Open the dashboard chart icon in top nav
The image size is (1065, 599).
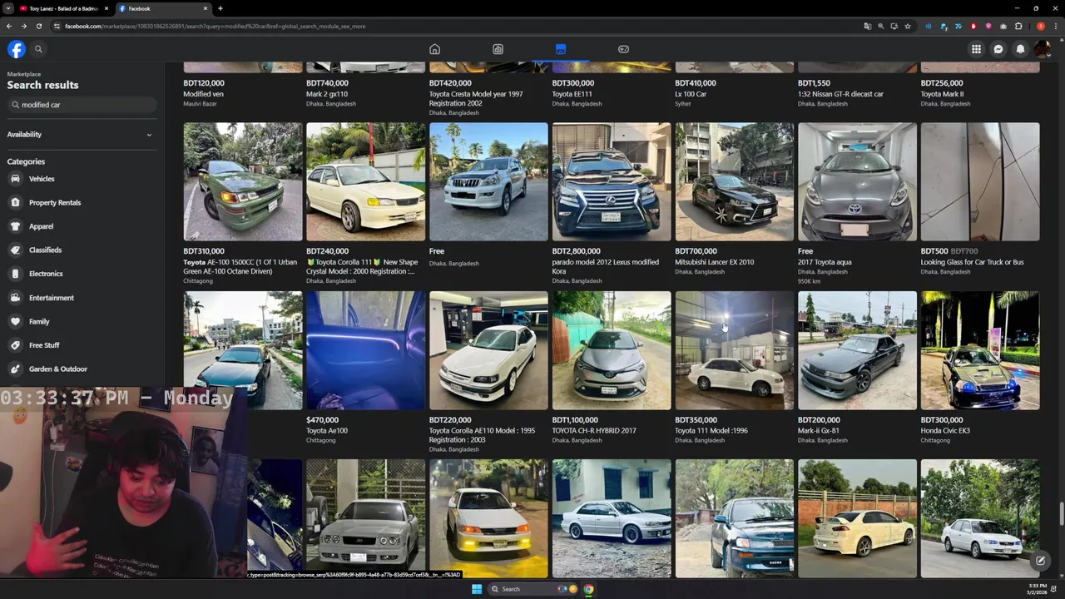498,49
